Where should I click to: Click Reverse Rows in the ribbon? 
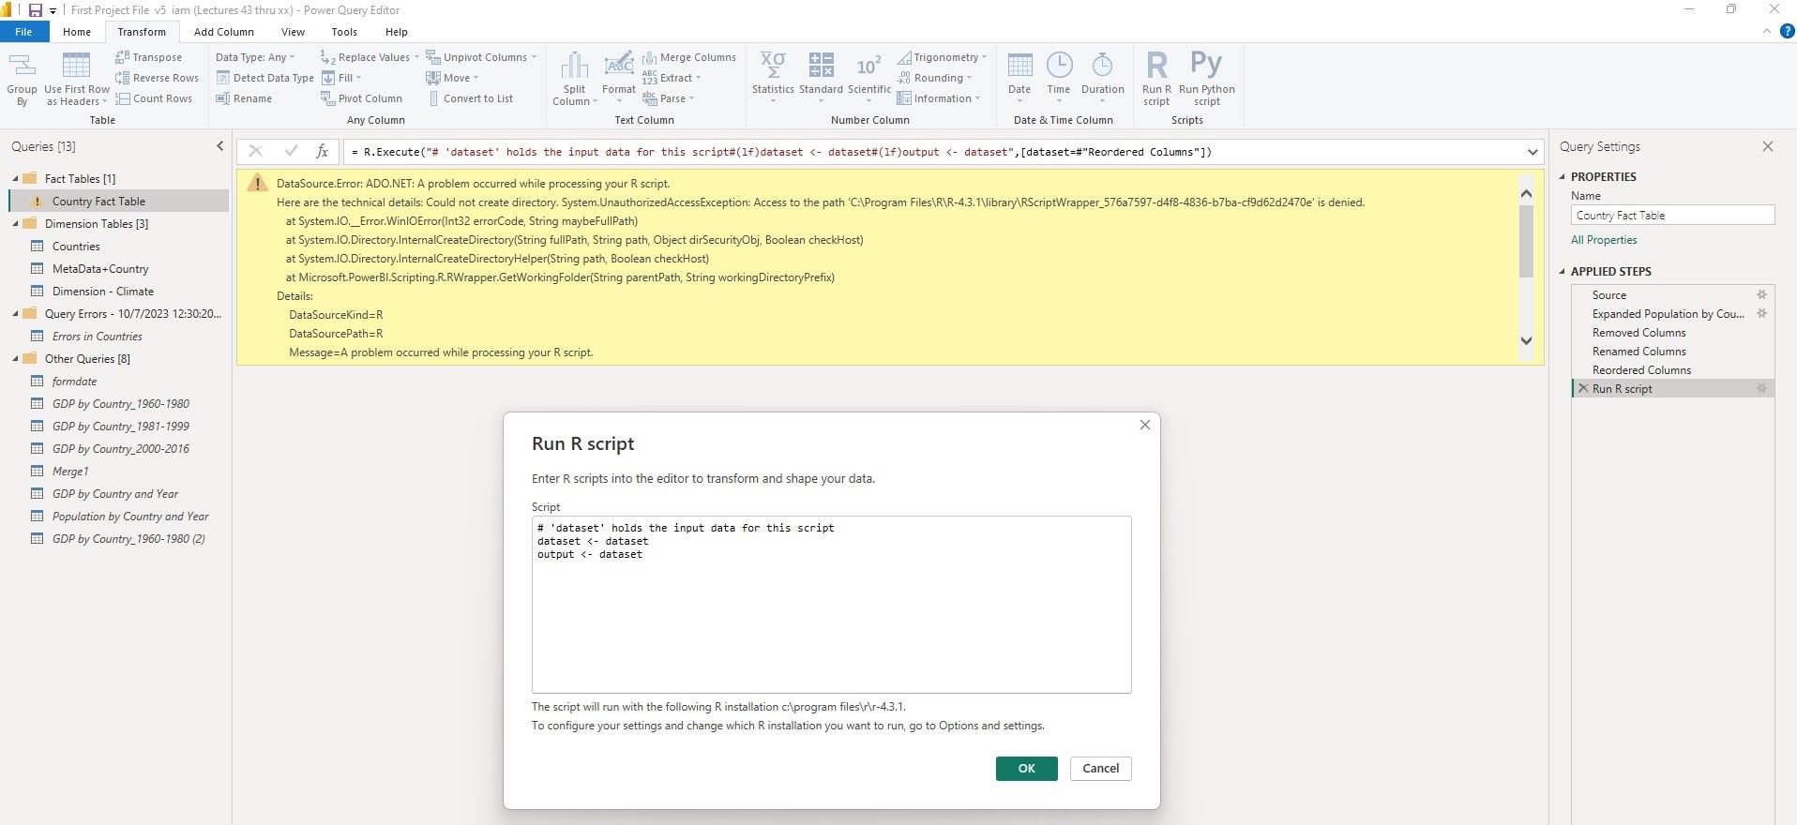coord(157,78)
